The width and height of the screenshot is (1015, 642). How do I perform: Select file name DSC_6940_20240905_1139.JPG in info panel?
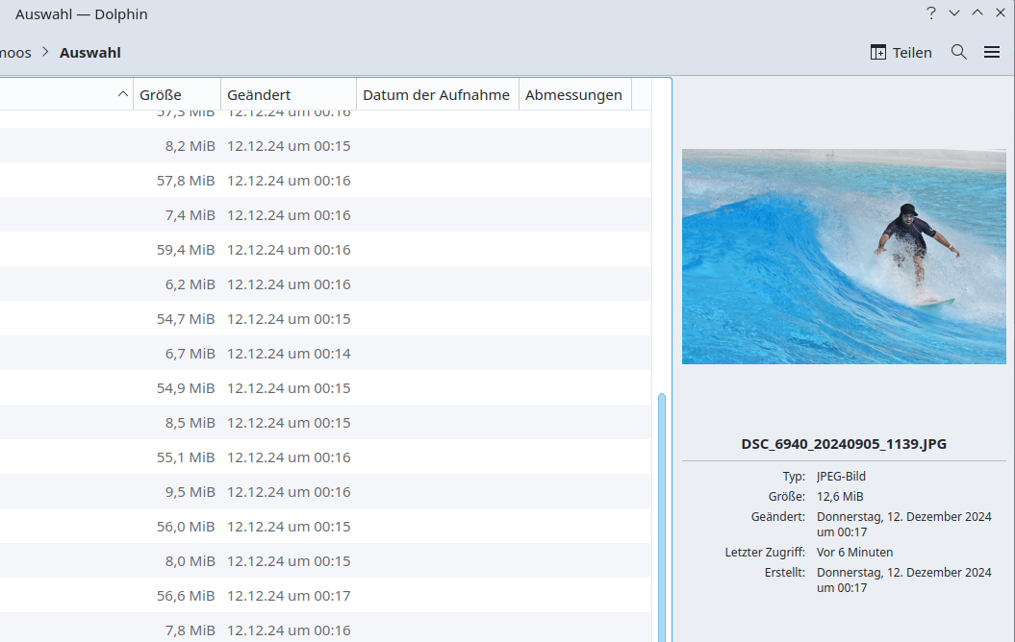tap(844, 444)
